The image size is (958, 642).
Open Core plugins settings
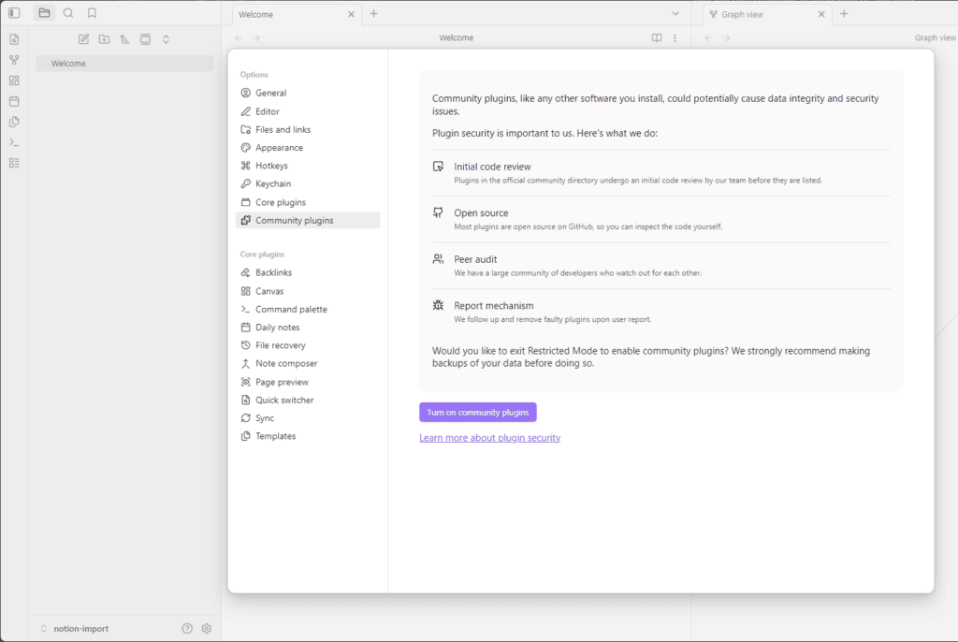pos(308,202)
